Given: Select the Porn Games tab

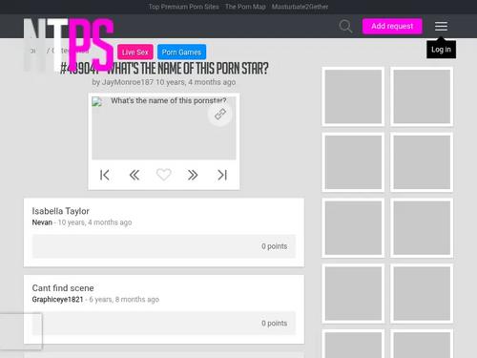Looking at the screenshot, I should point(181,53).
